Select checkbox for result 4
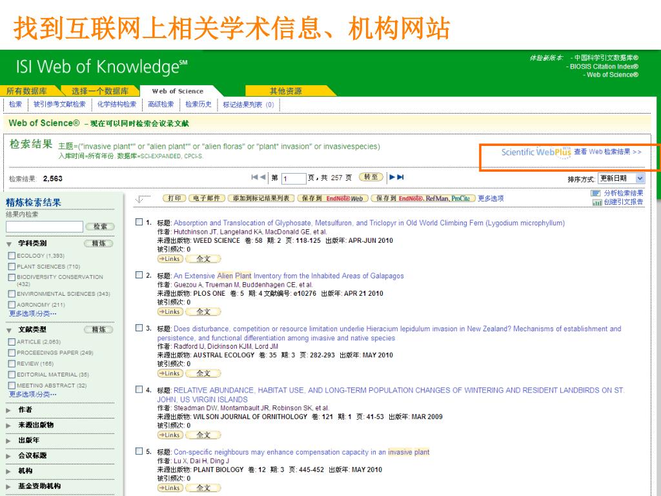Image resolution: width=661 pixels, height=496 pixels. pyautogui.click(x=139, y=389)
